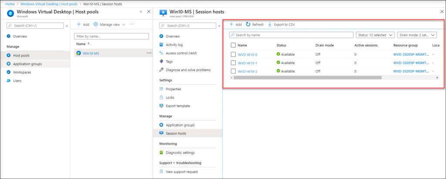Sort host pools by Name column
Image resolution: width=446 pixels, height=179 pixels.
(84, 44)
